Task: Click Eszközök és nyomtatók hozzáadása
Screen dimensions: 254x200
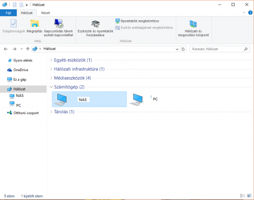Action: pyautogui.click(x=96, y=28)
